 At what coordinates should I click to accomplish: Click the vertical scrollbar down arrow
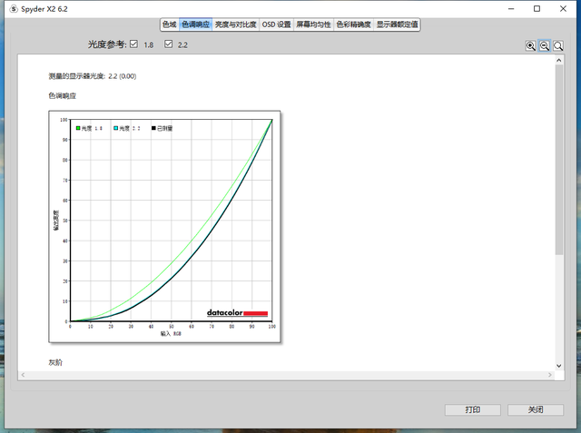click(559, 366)
